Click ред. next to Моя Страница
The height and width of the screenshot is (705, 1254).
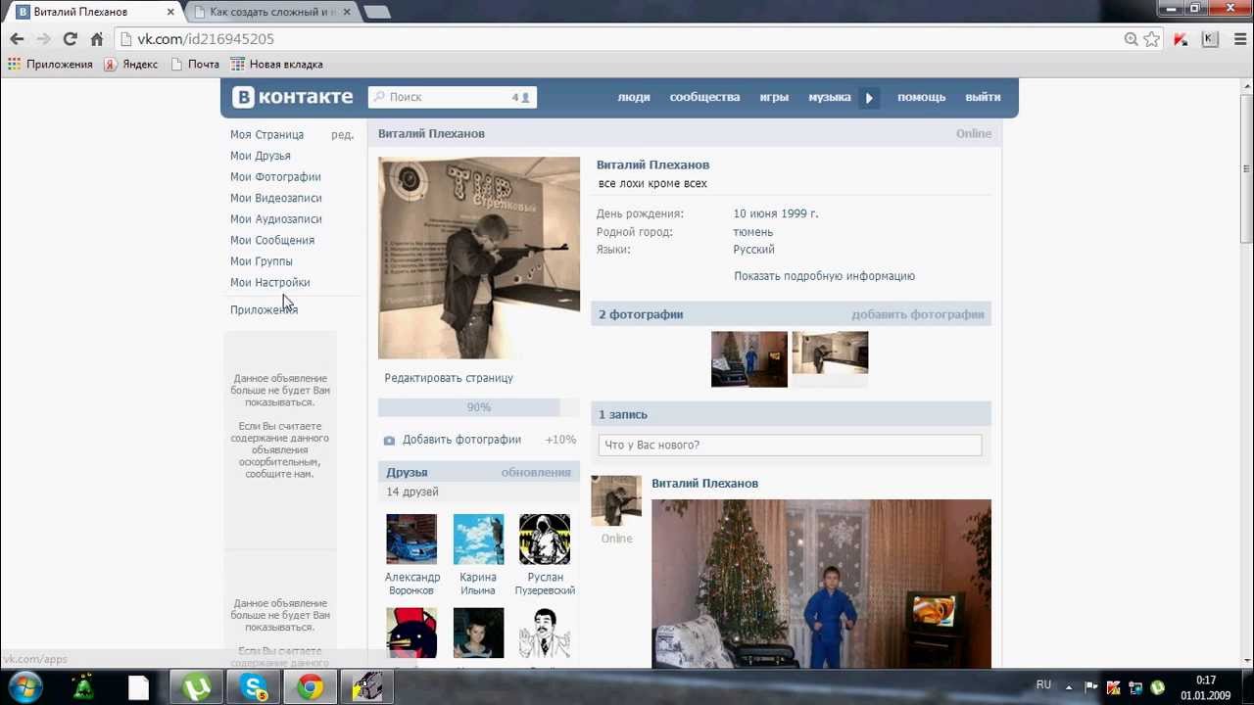point(342,135)
